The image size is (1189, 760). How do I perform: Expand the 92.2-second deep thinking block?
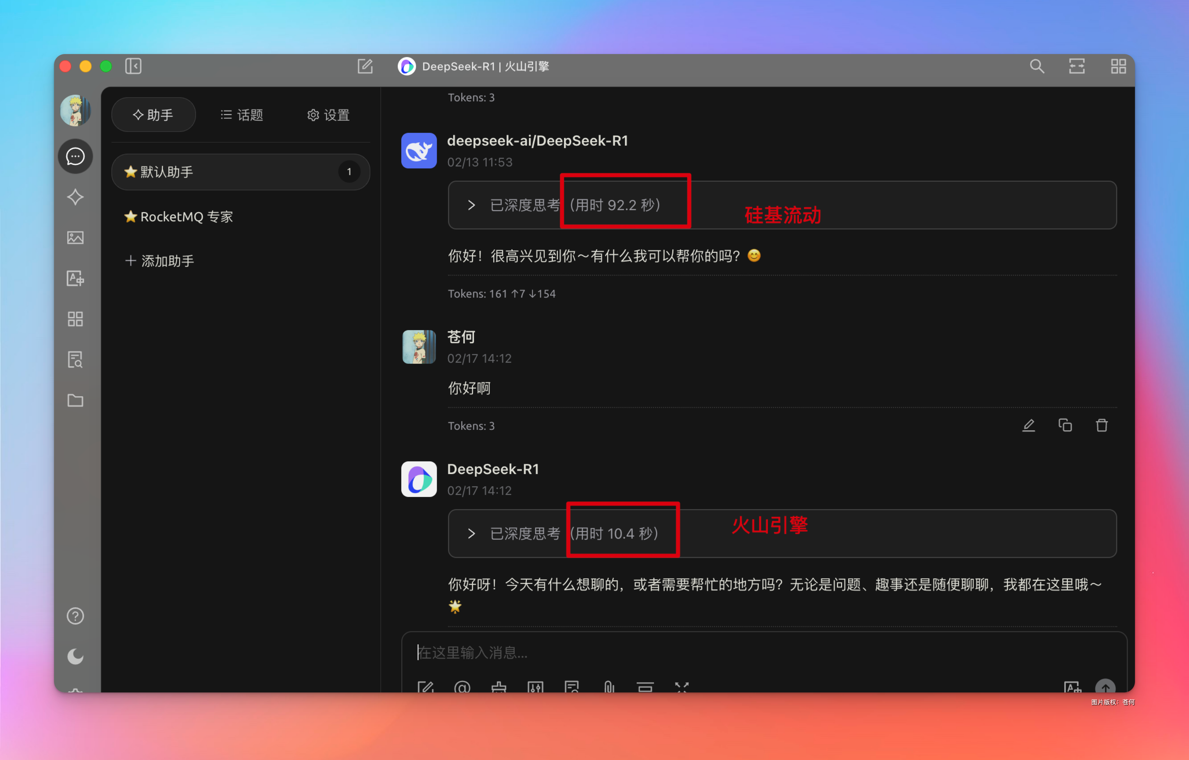click(x=472, y=205)
